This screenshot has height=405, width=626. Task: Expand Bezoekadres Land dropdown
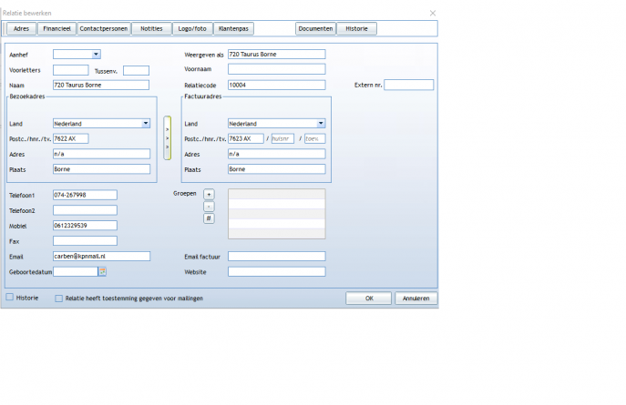145,124
